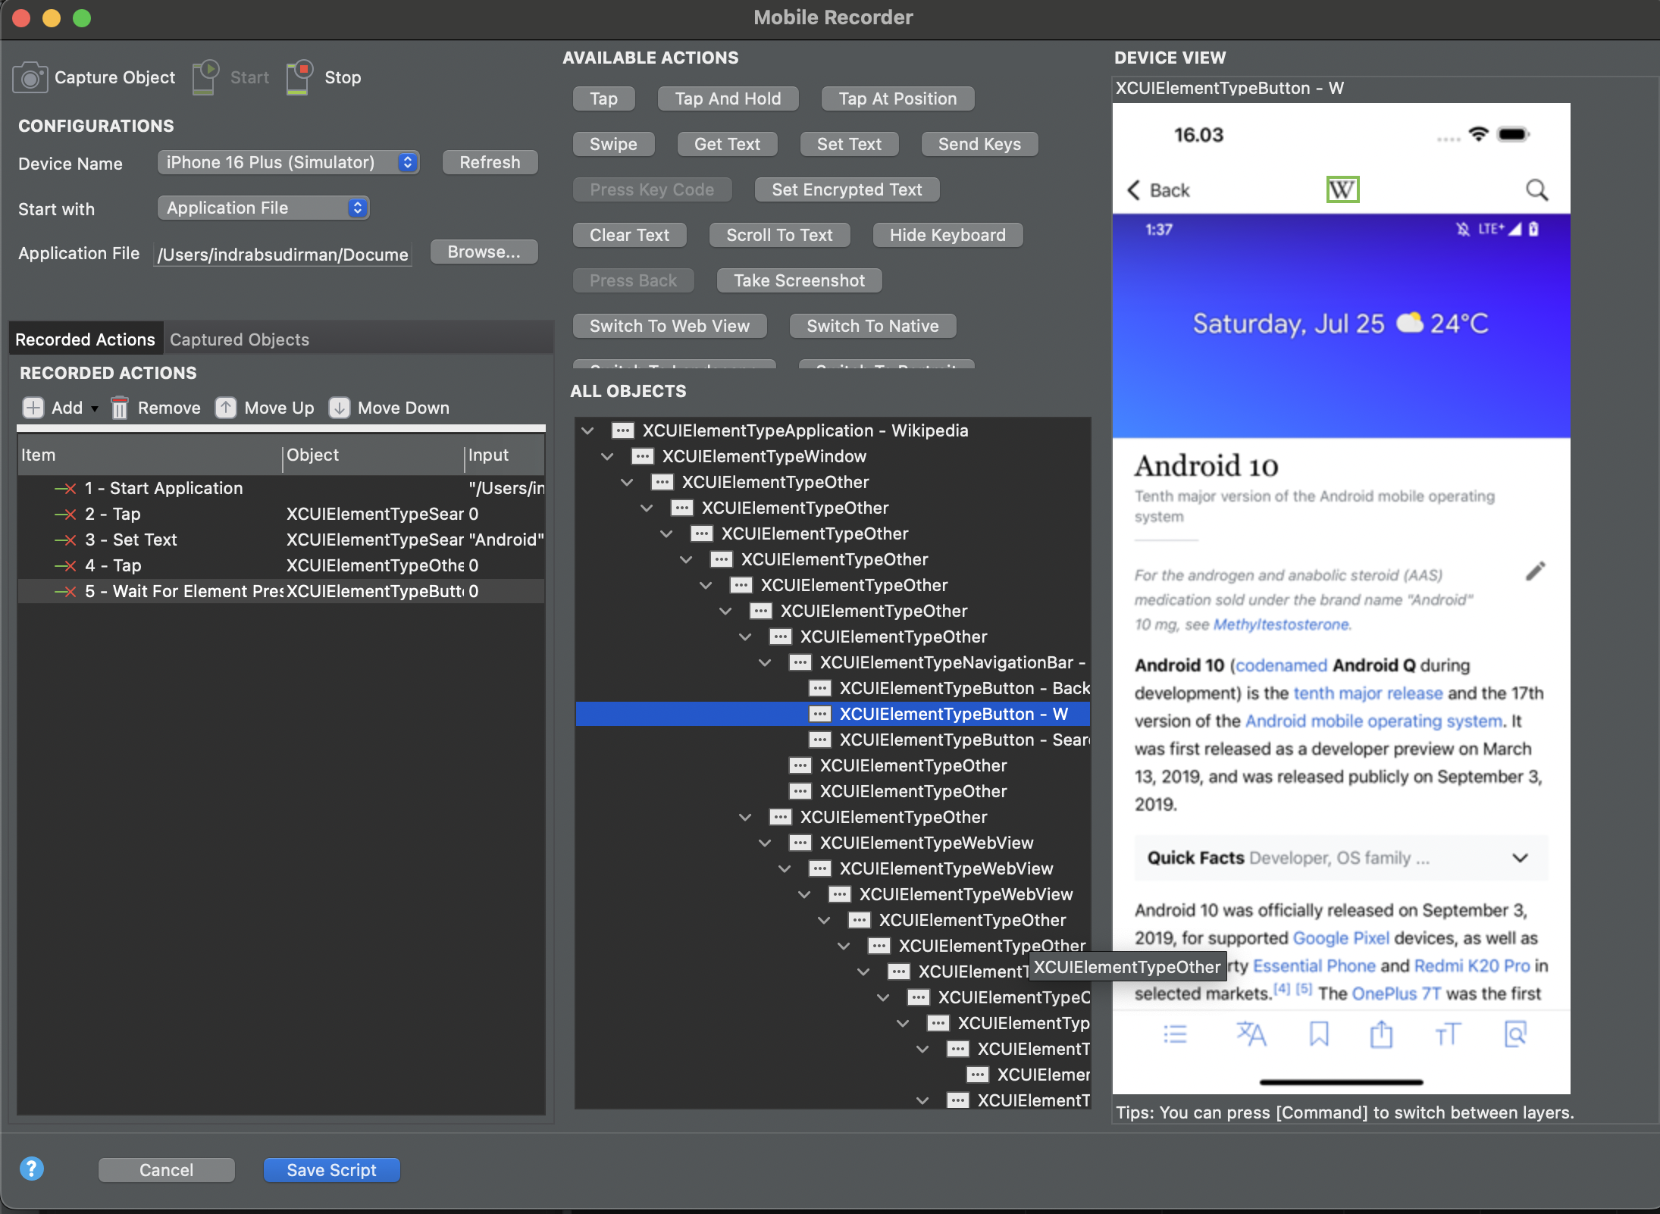This screenshot has height=1214, width=1660.
Task: Select the Recorded Actions tab
Action: 85,339
